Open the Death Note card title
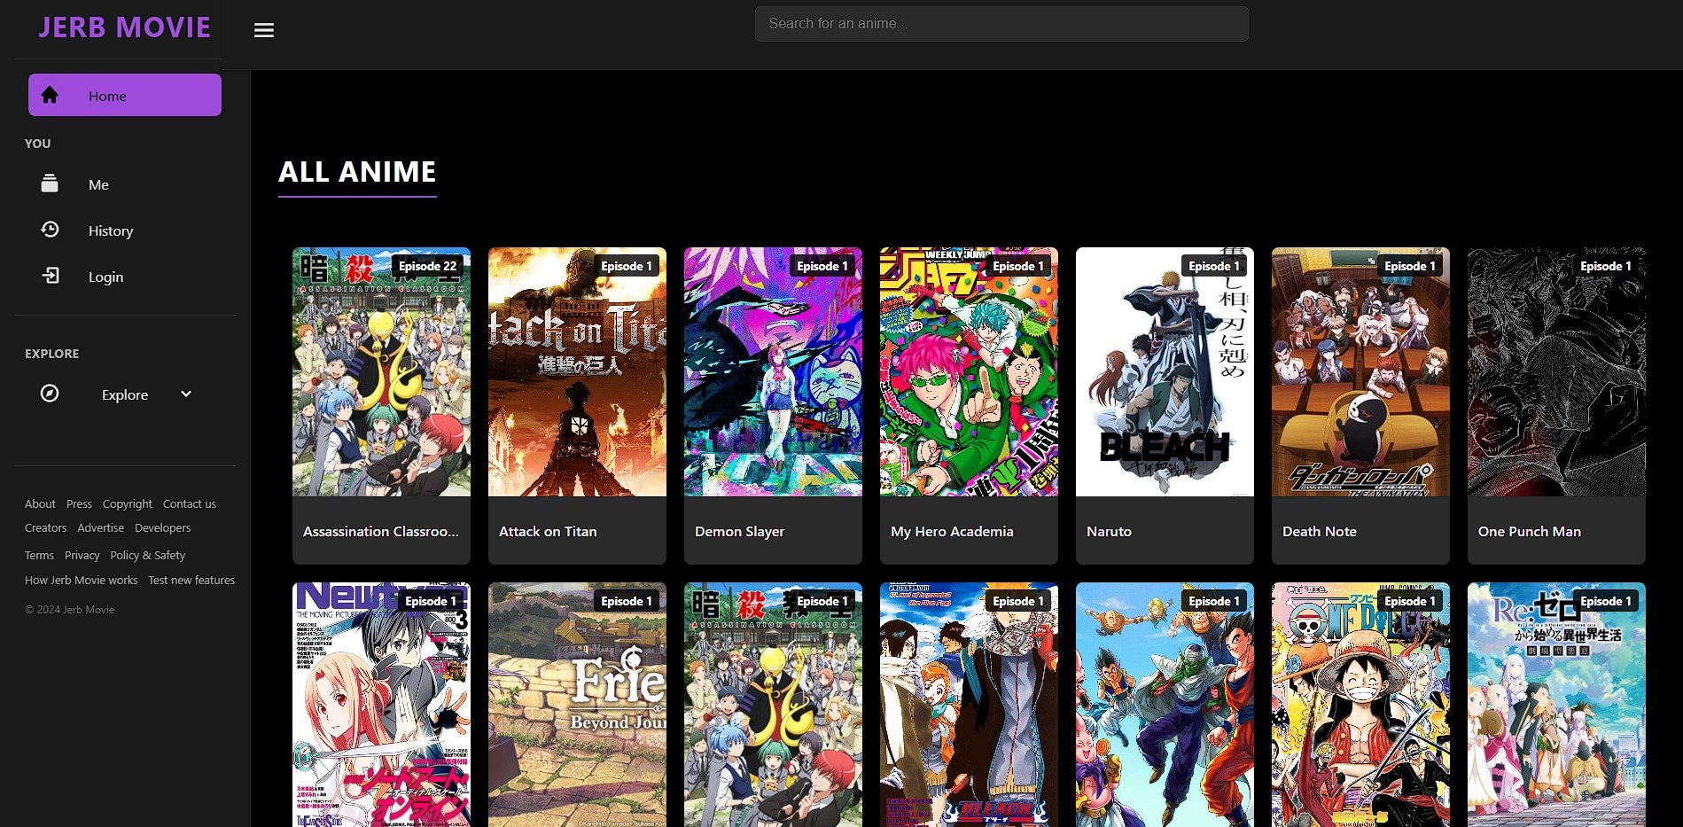The width and height of the screenshot is (1683, 827). [1319, 531]
